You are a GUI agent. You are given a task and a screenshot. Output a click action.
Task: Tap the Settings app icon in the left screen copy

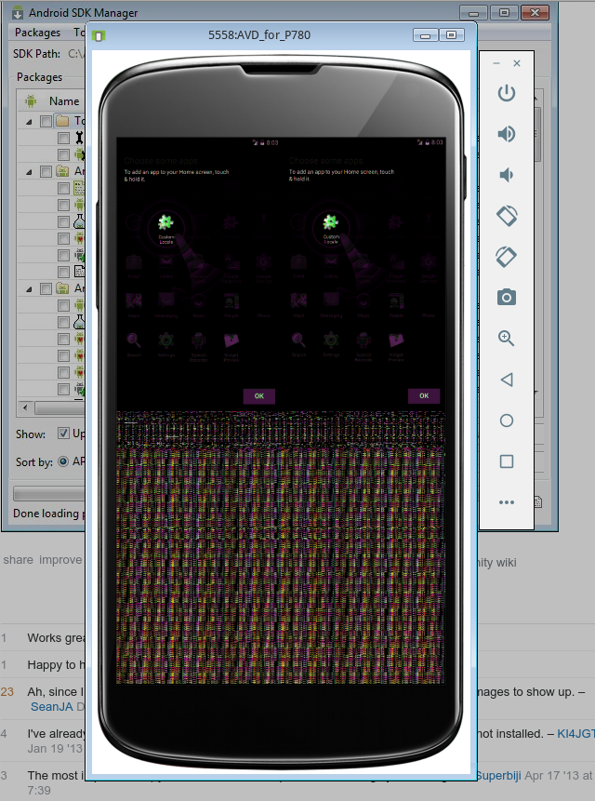coord(165,340)
